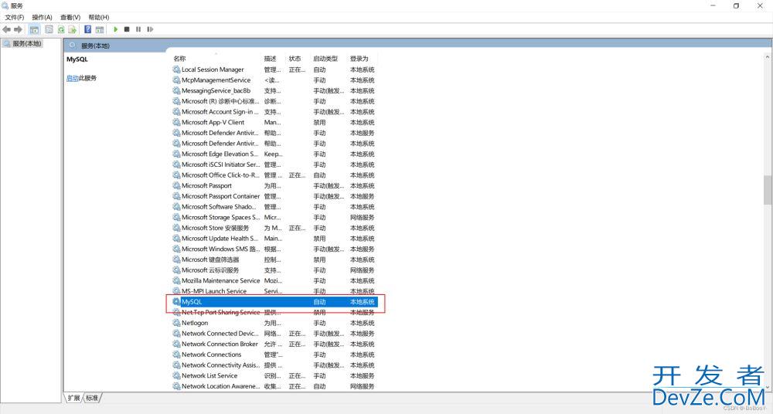Select the Microsoft Edge Elevation S... row
Image resolution: width=773 pixels, height=414 pixels.
[274, 154]
